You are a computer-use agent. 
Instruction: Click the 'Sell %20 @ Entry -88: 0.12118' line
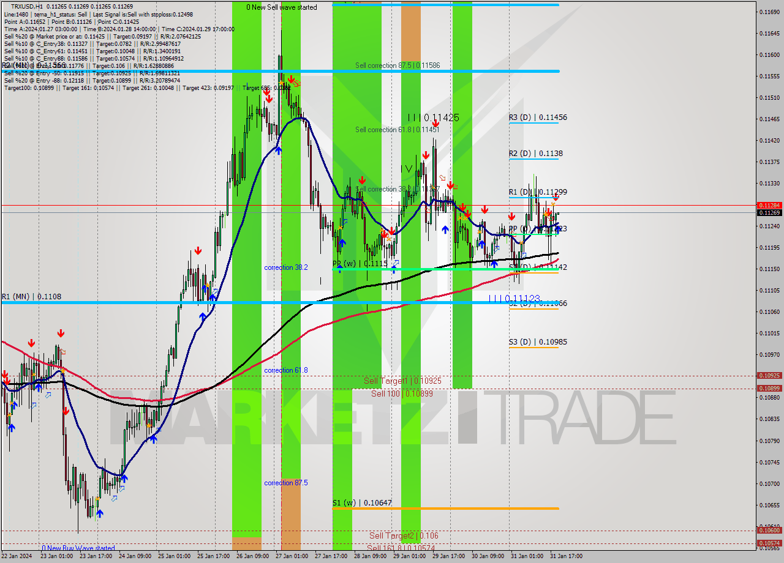(92, 80)
